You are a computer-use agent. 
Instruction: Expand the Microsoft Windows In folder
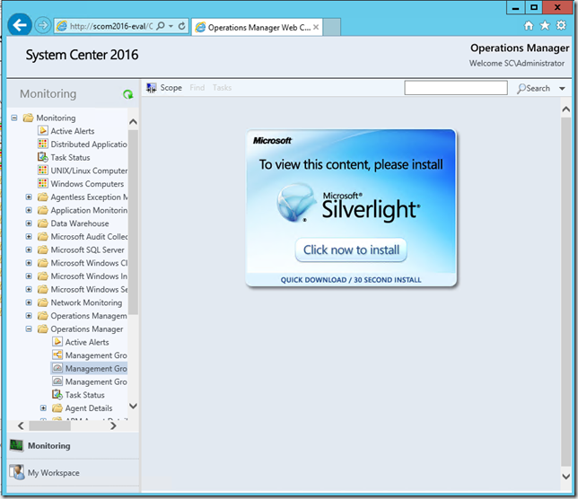tap(29, 276)
